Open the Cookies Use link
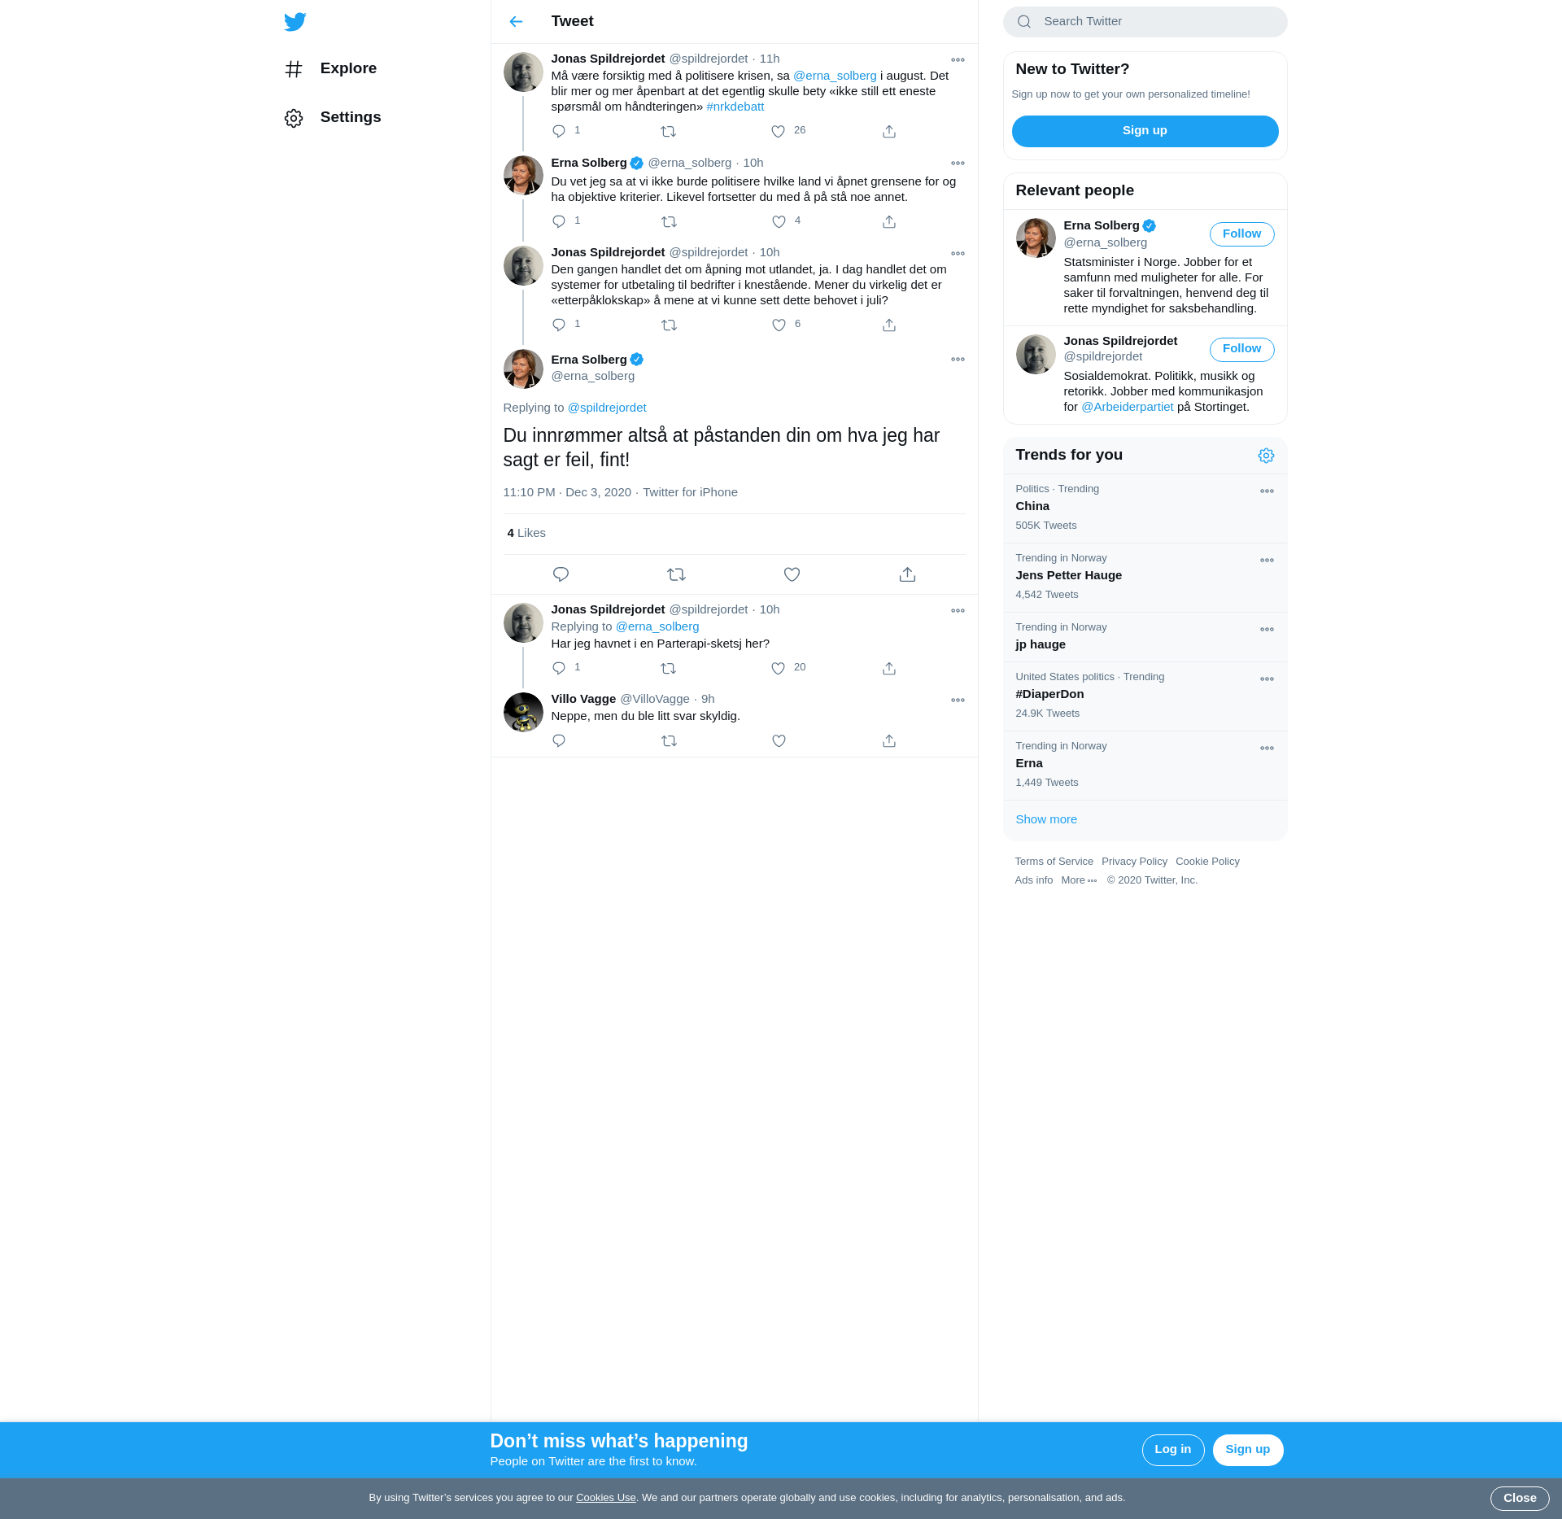Image resolution: width=1562 pixels, height=1519 pixels. point(605,1498)
